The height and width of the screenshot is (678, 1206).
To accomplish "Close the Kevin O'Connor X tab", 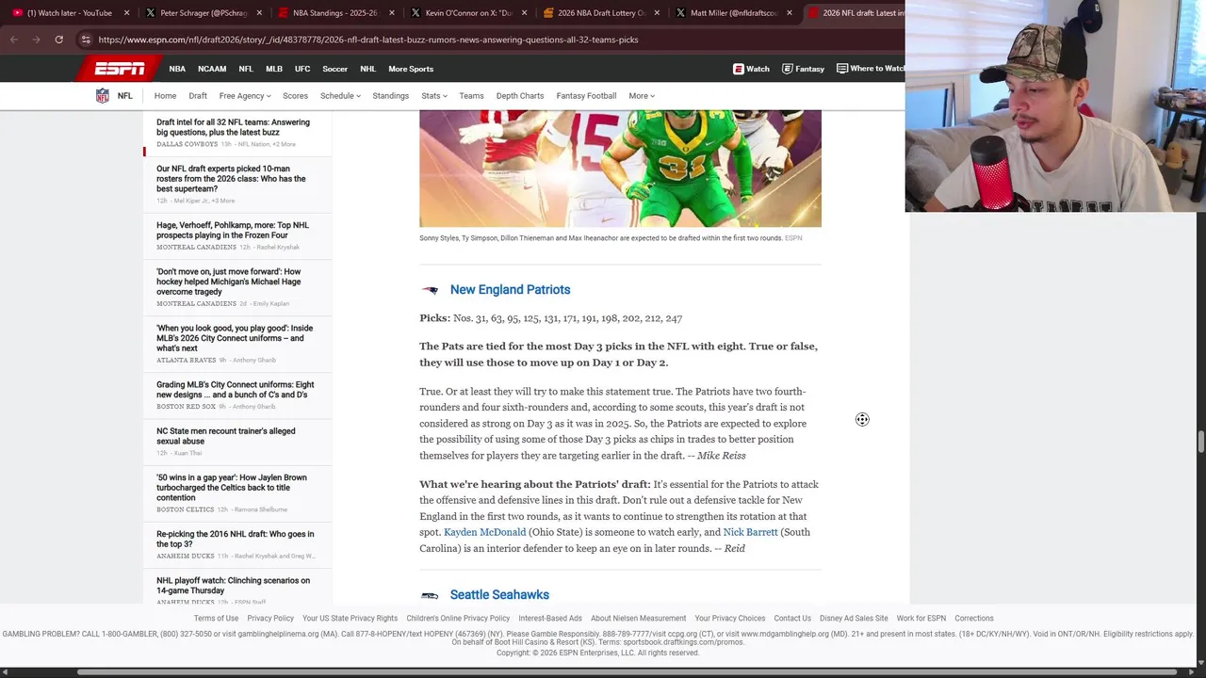I will 524,13.
